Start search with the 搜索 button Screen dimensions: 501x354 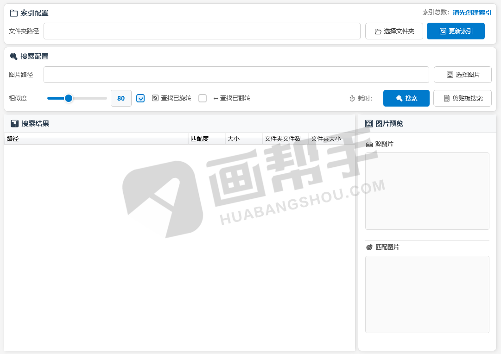(x=406, y=98)
